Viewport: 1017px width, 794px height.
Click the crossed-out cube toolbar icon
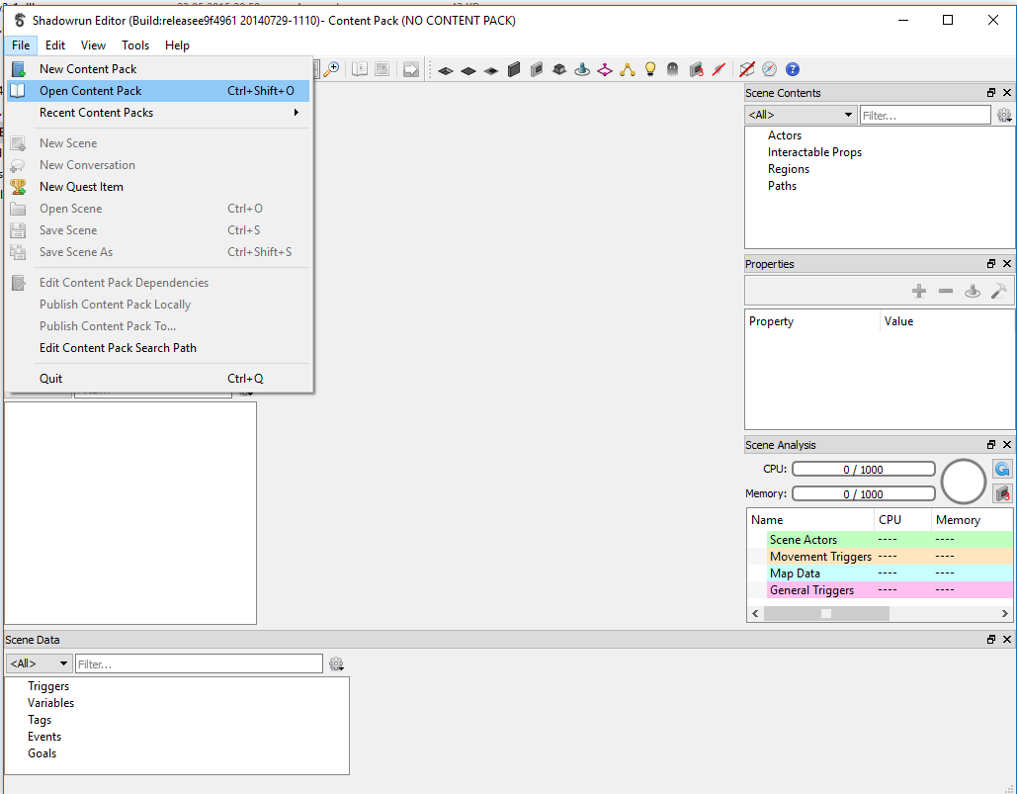[746, 69]
